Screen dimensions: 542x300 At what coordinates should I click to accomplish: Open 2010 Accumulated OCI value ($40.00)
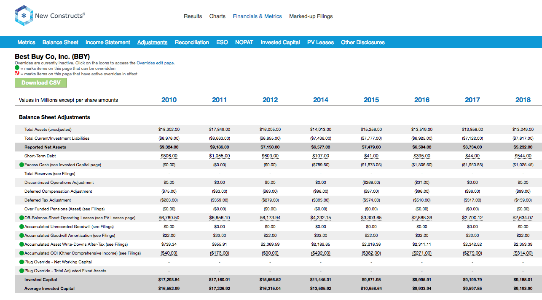click(x=169, y=253)
